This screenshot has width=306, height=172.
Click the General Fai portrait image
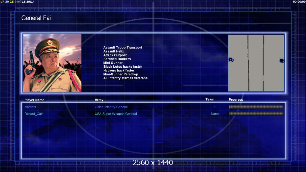(52, 63)
